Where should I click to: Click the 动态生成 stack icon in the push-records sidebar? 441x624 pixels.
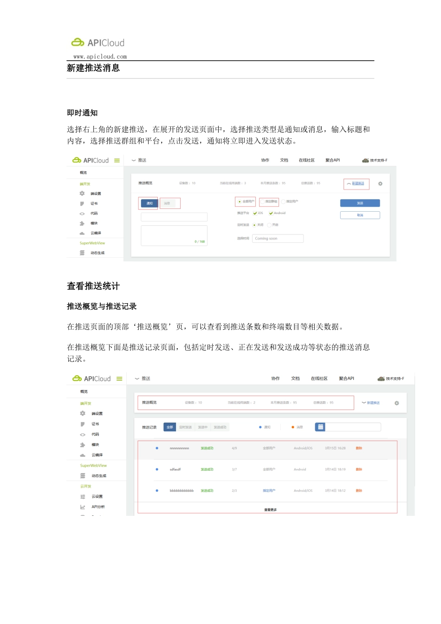83,476
